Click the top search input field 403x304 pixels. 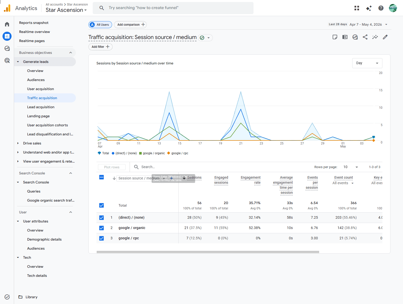[x=173, y=8]
